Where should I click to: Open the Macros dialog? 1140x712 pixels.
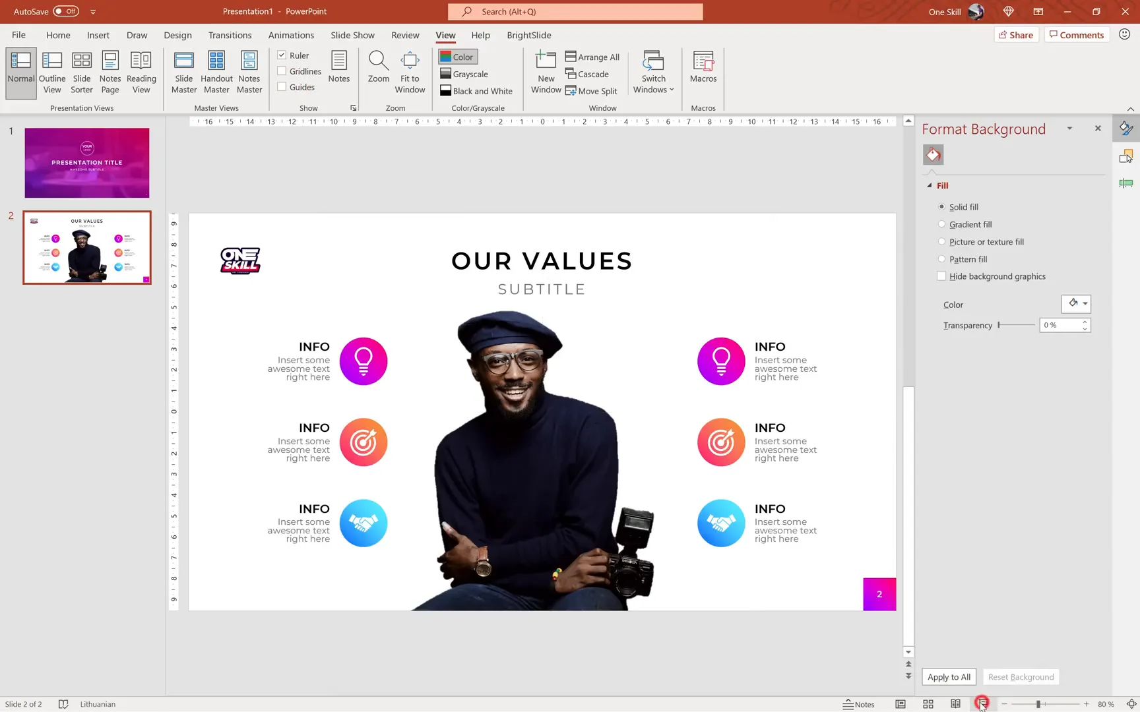(x=703, y=67)
